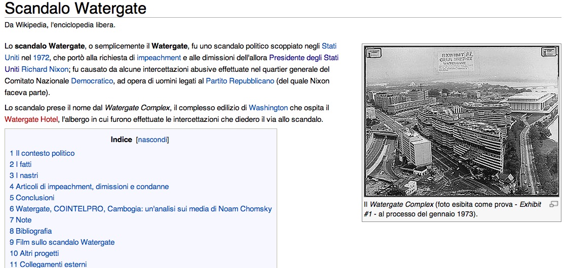This screenshot has height=268, width=567.
Task: Open the impeachment article link
Action: [159, 58]
